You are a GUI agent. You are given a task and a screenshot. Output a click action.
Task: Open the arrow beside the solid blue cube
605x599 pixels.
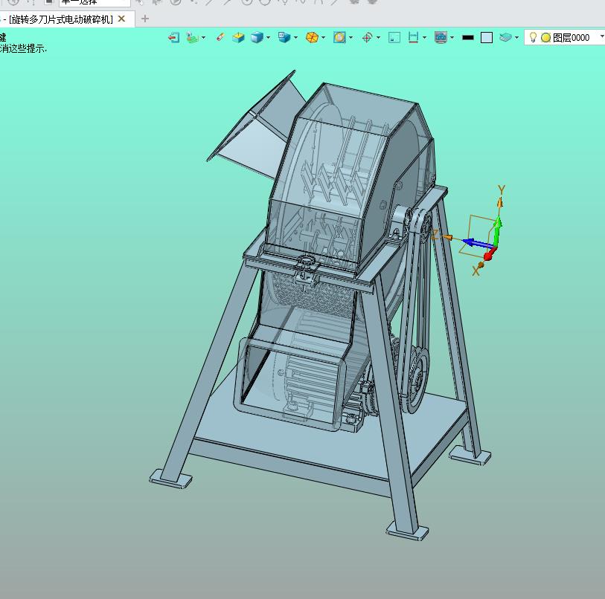pos(268,38)
